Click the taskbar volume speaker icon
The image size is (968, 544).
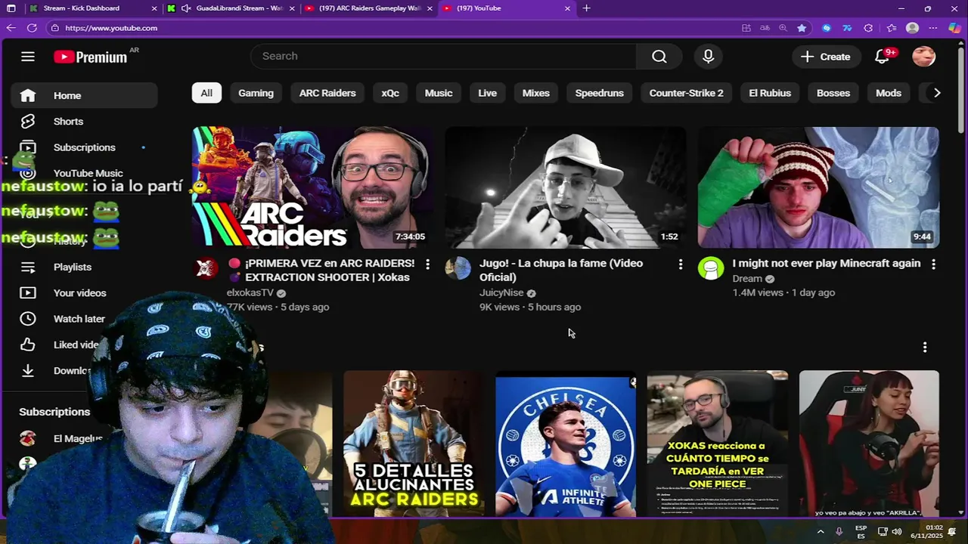tap(897, 532)
